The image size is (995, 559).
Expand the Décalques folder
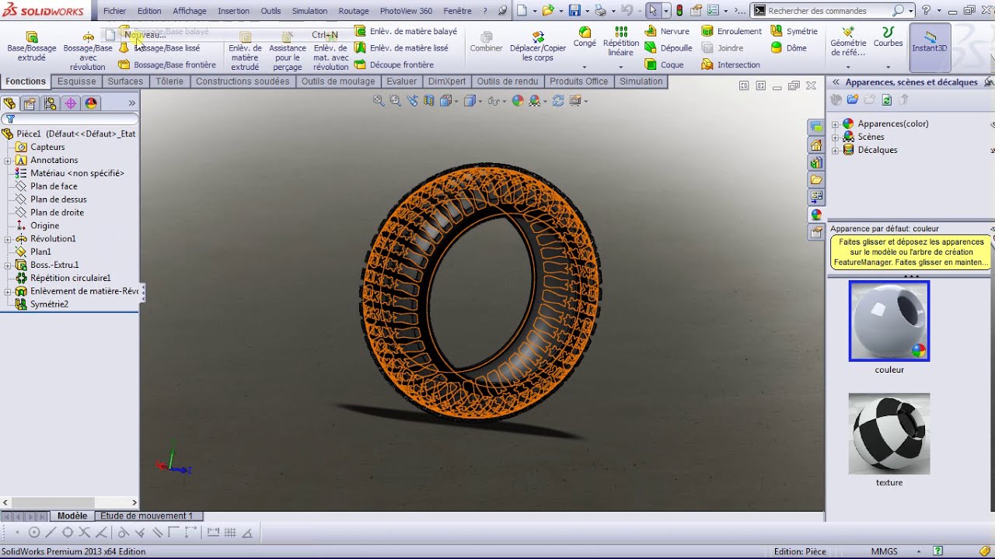[836, 151]
